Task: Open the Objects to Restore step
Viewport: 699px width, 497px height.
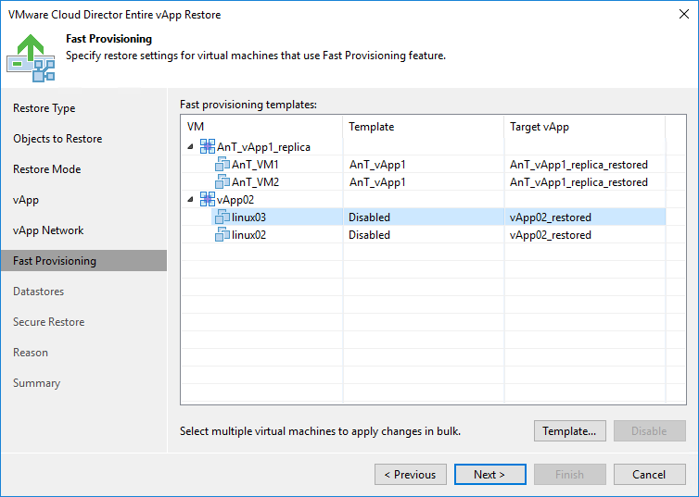Action: (57, 139)
